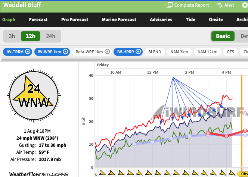Image resolution: width=248 pixels, height=177 pixels.
Task: Switch to Basic graph mode
Action: click(x=223, y=36)
